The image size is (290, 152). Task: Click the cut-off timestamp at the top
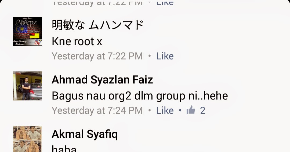tap(97, 3)
